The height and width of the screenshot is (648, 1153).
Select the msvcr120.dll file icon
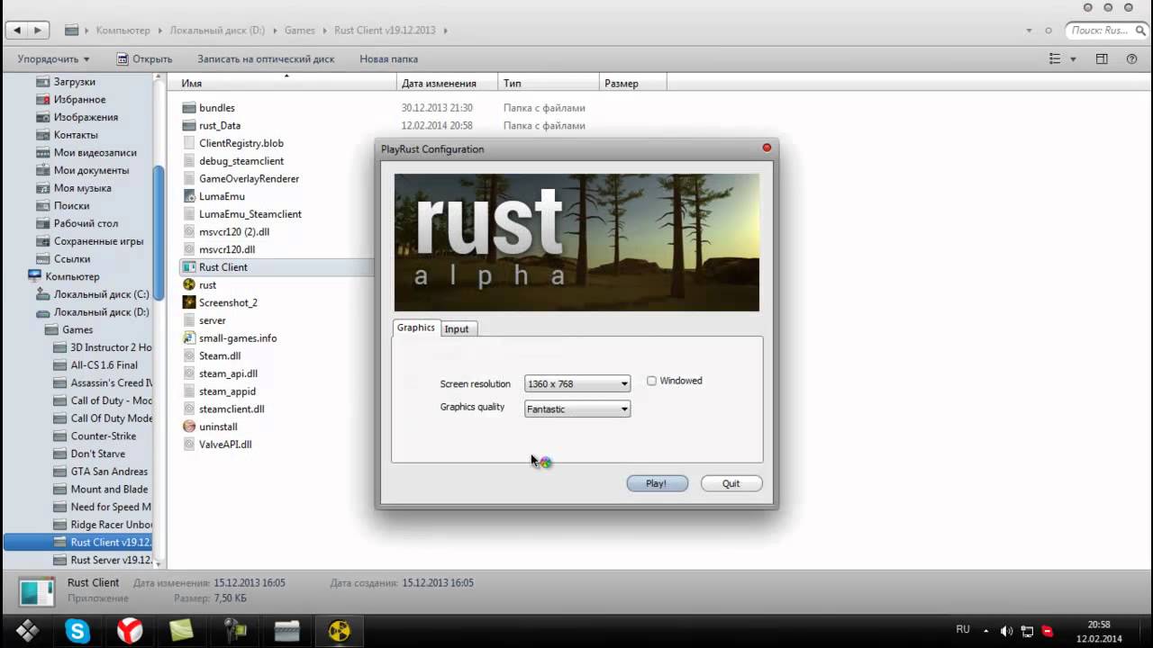click(189, 249)
